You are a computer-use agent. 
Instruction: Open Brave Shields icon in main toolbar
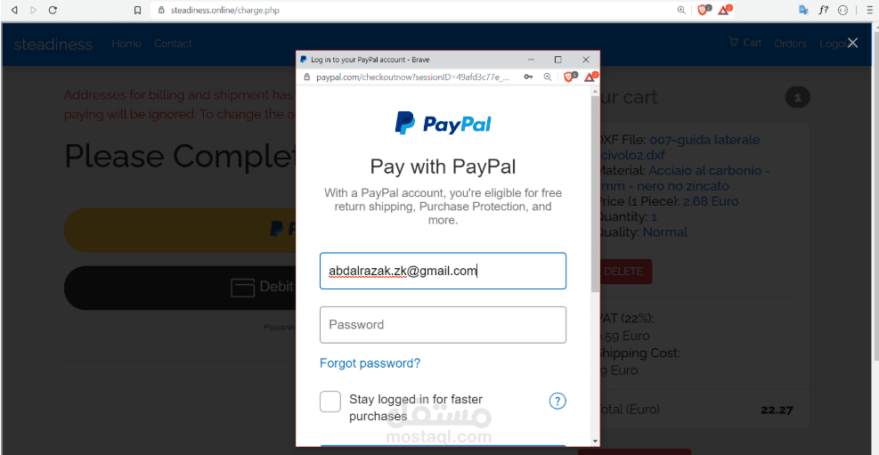[x=703, y=10]
